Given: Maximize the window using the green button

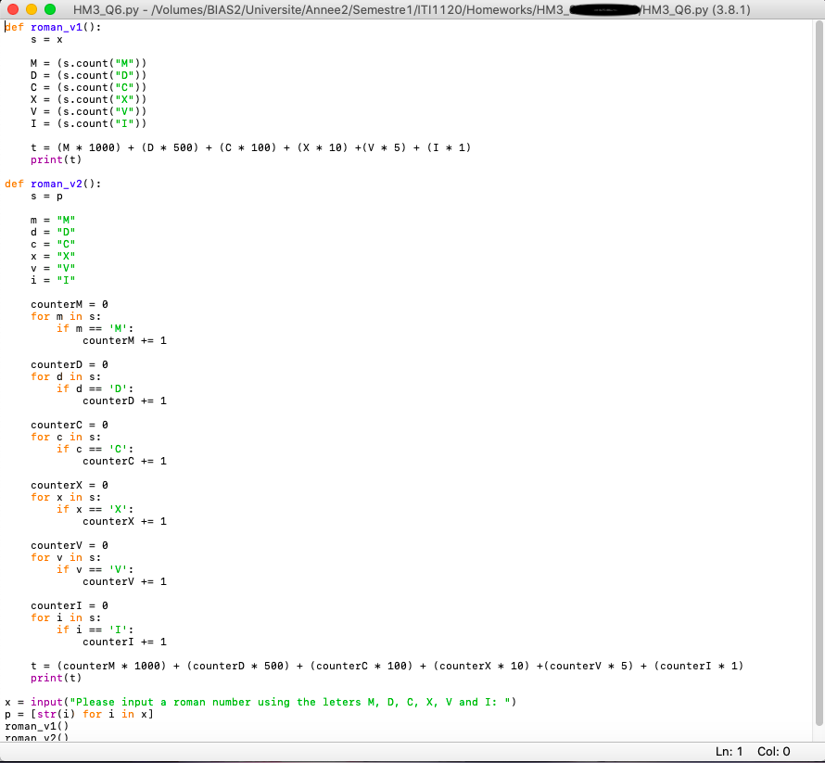Looking at the screenshot, I should point(49,9).
